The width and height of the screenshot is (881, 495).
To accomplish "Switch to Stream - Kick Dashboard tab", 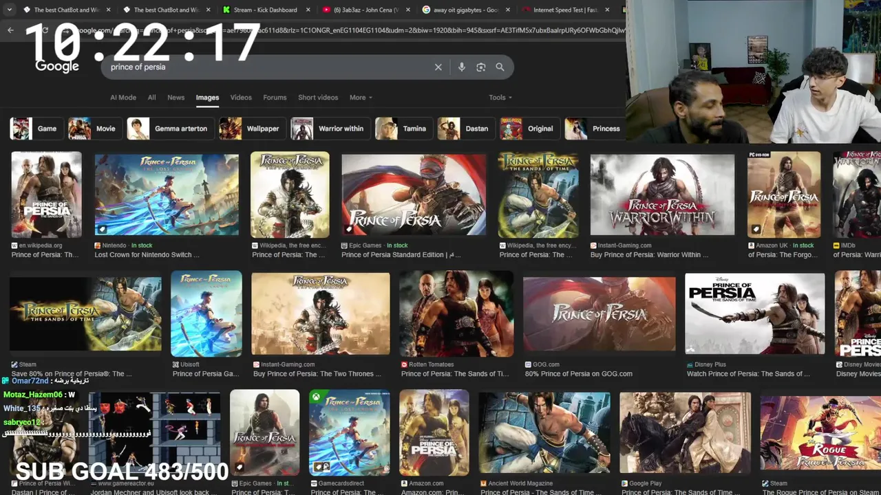I will (265, 10).
